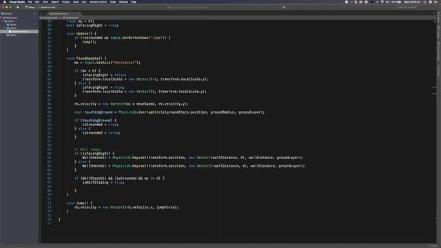The height and width of the screenshot is (248, 441).
Task: Click the Wi-Fi icon in menu bar
Action: [x=382, y=1]
